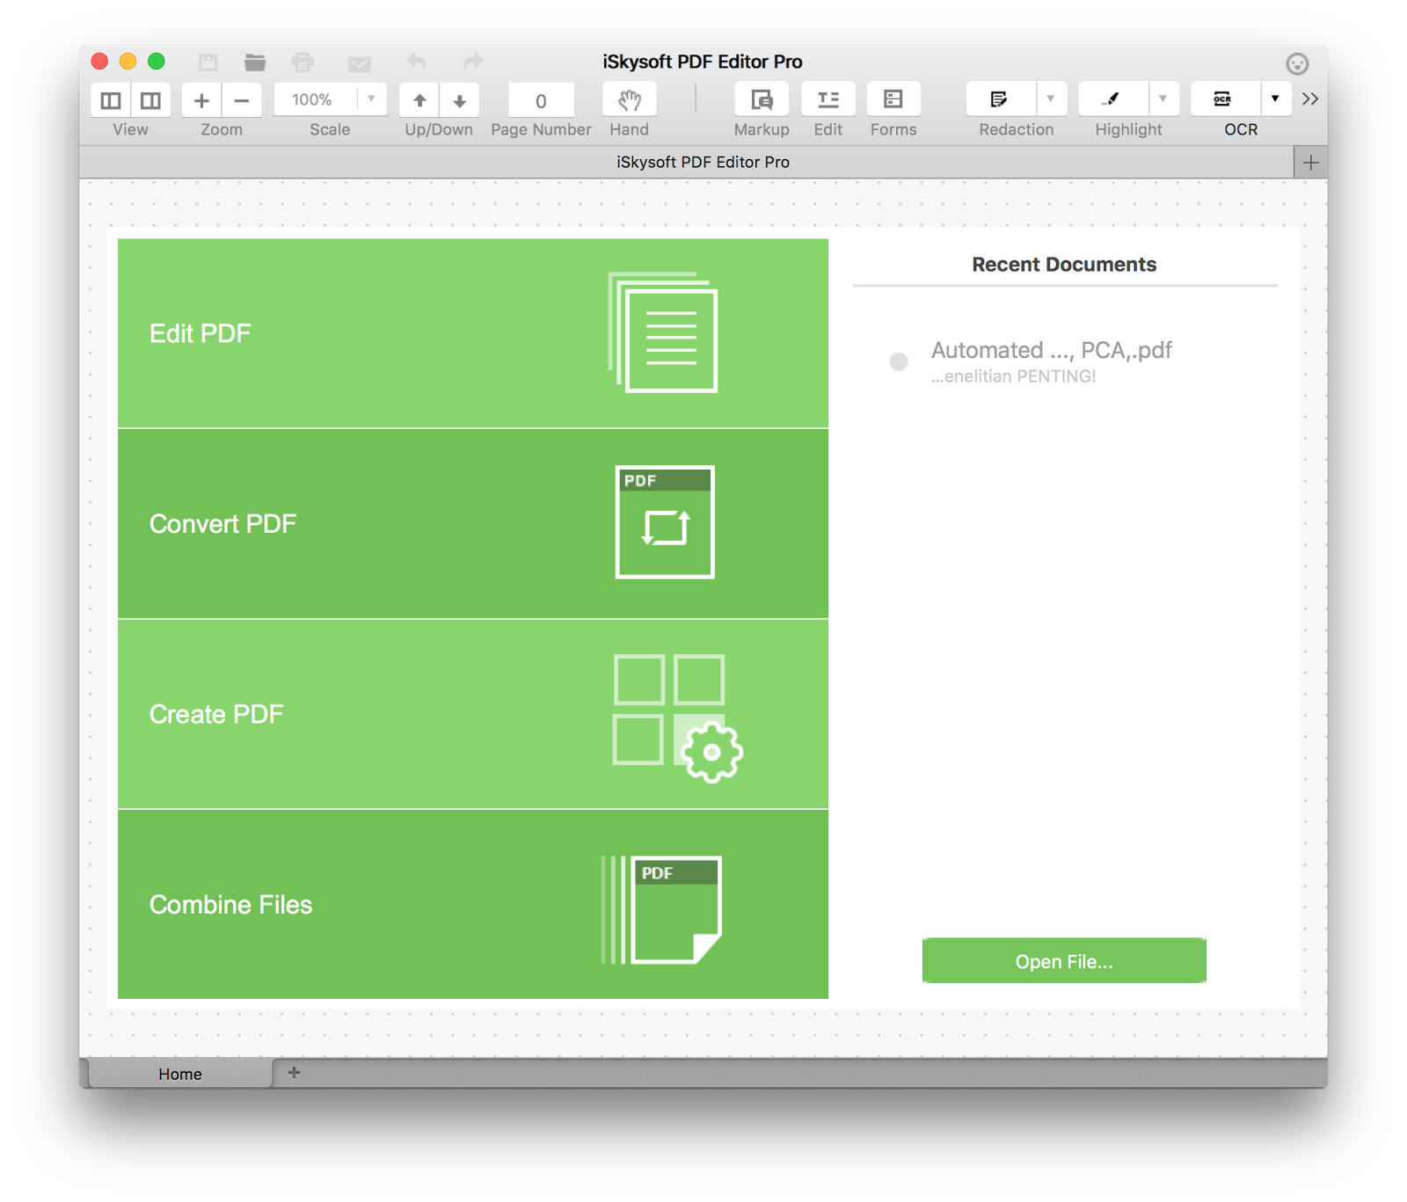Click the '...enelitian PENTING!' path text
This screenshot has width=1407, height=1202.
(1014, 376)
